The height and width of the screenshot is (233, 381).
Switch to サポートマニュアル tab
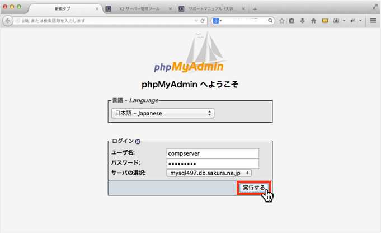[212, 9]
